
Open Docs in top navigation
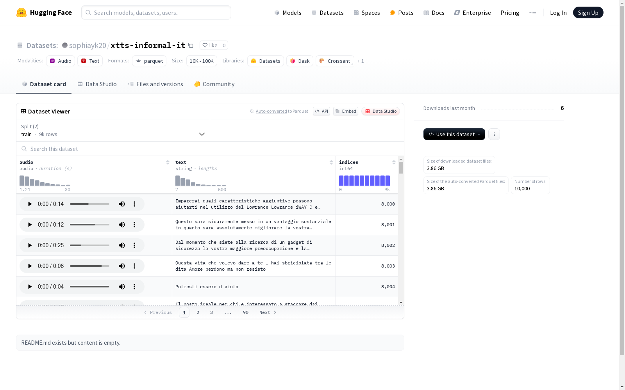pyautogui.click(x=434, y=12)
